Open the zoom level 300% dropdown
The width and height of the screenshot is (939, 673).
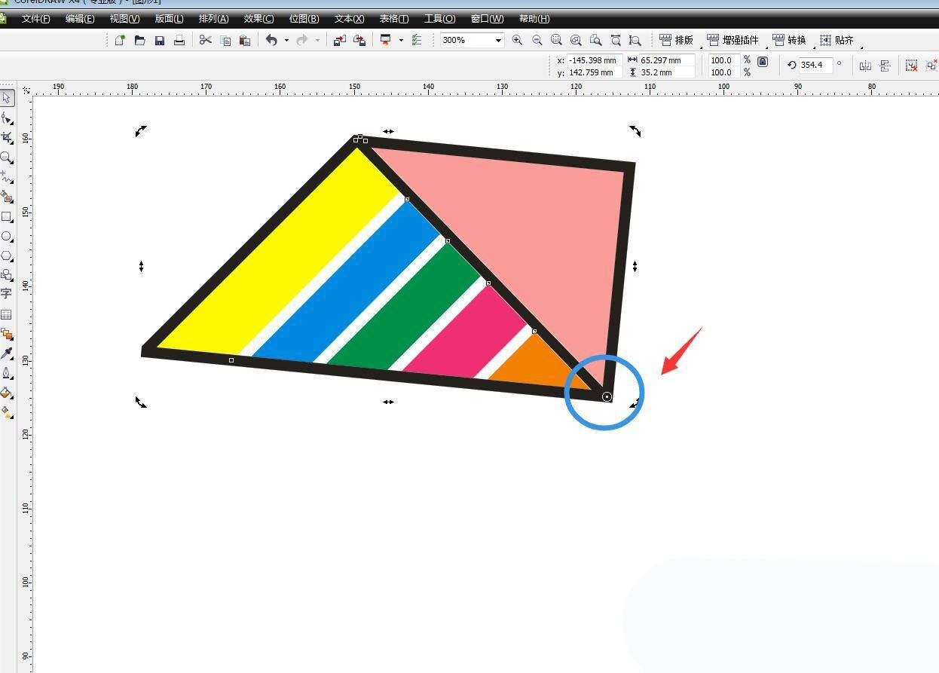(x=498, y=41)
